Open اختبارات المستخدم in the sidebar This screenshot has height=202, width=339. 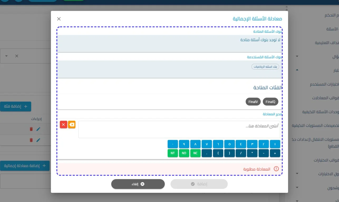[324, 84]
